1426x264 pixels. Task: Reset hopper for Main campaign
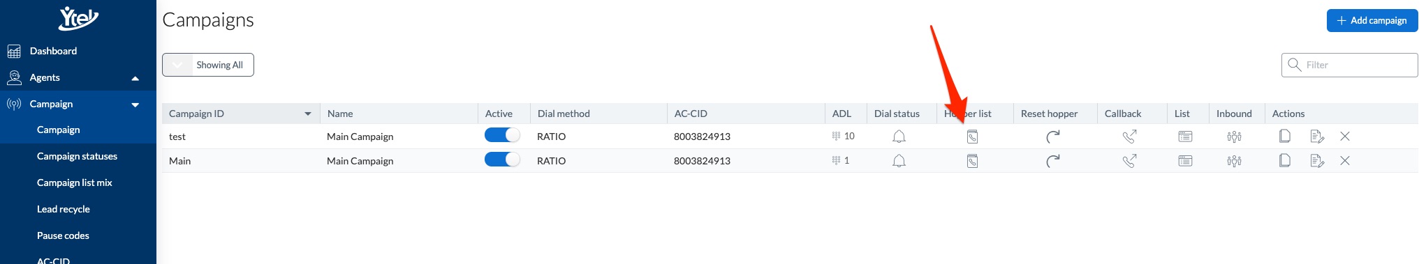click(x=1053, y=161)
